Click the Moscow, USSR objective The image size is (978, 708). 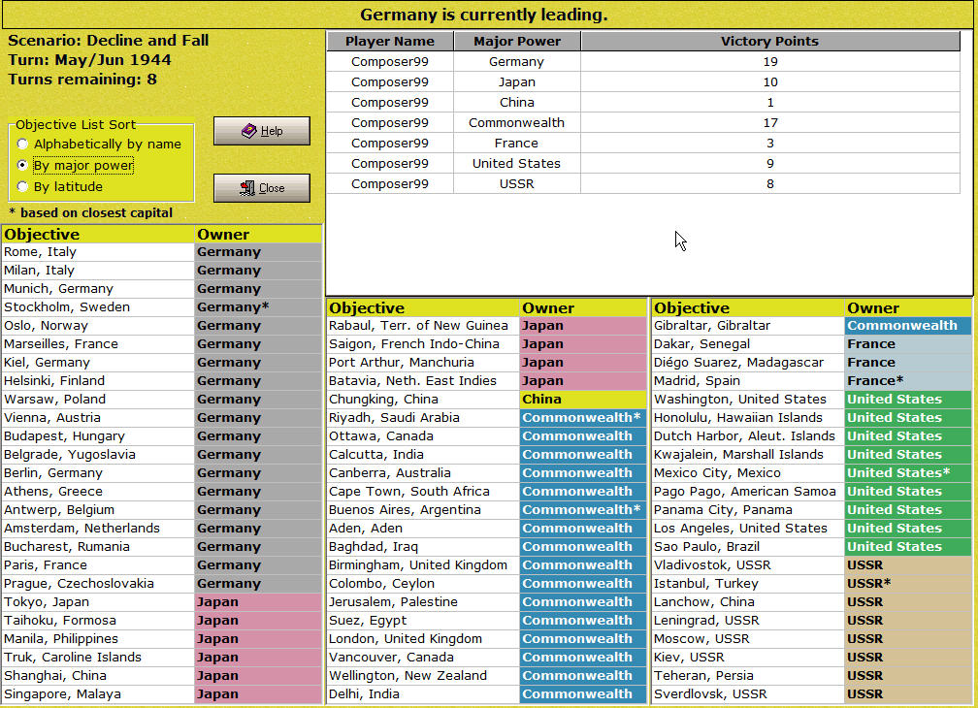[x=748, y=639]
